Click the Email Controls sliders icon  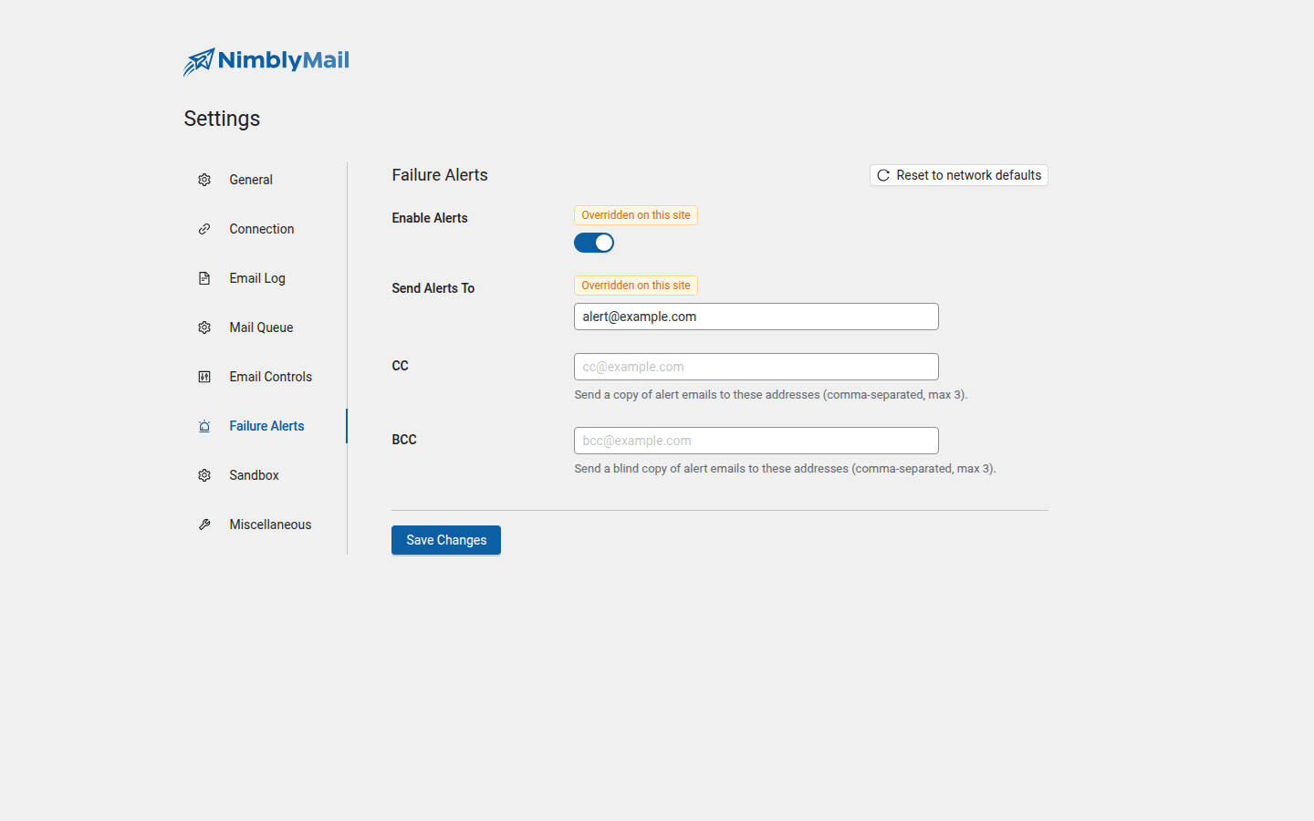[x=204, y=377]
